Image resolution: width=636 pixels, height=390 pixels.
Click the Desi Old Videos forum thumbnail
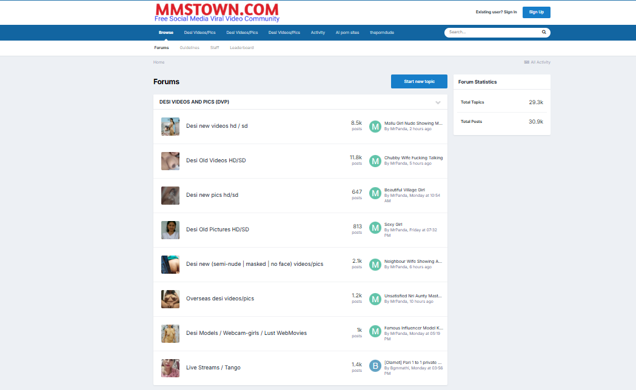click(x=170, y=160)
